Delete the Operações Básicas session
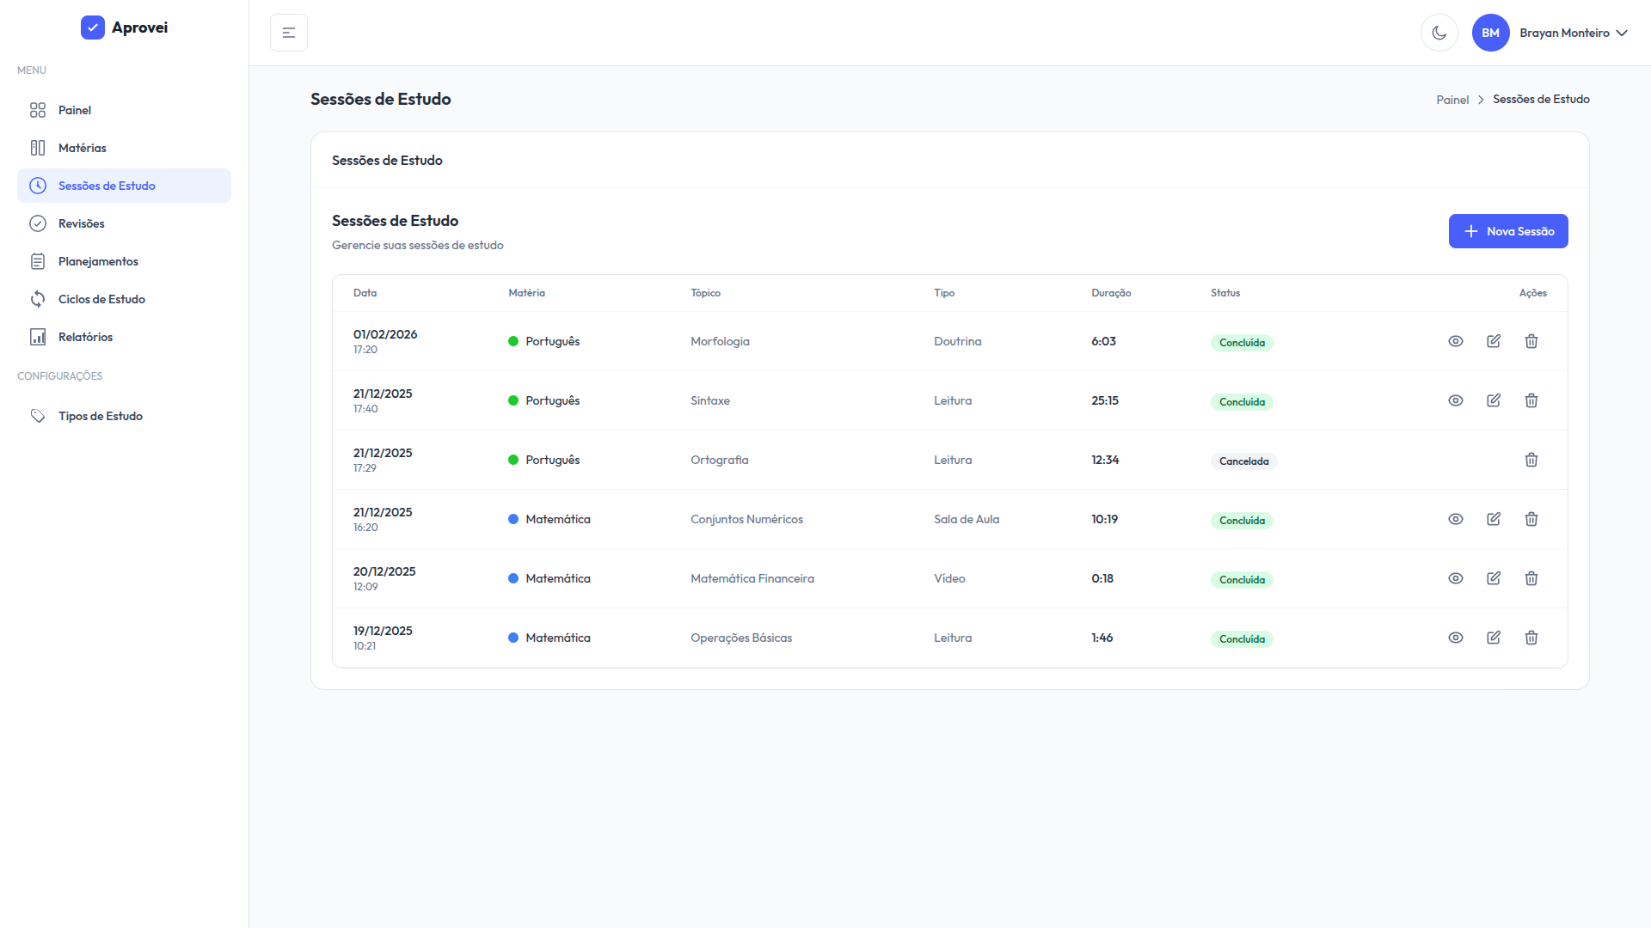Image resolution: width=1651 pixels, height=928 pixels. pyautogui.click(x=1531, y=638)
